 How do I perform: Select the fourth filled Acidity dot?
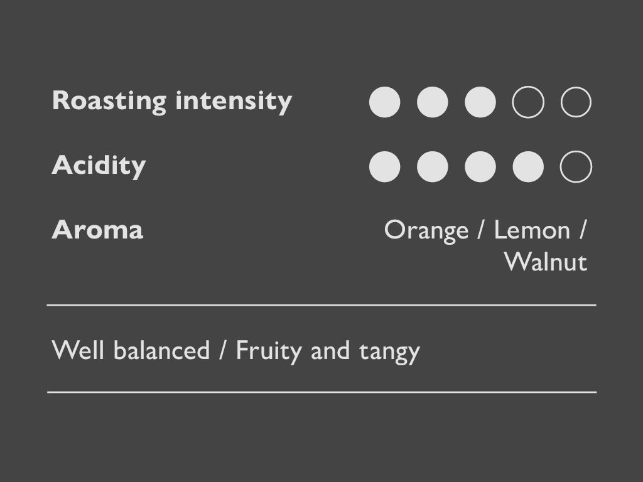coord(528,167)
